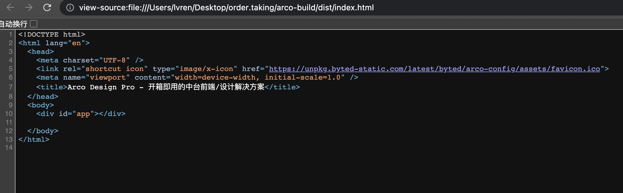This screenshot has height=193, width=623.
Task: Enable the 自动换行 word-wrap checkbox
Action: (x=34, y=24)
